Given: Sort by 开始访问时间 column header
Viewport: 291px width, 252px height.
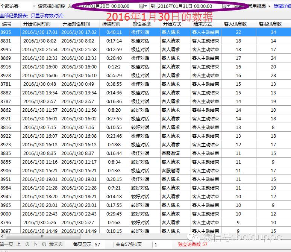Looking at the screenshot, I should pos(36,24).
